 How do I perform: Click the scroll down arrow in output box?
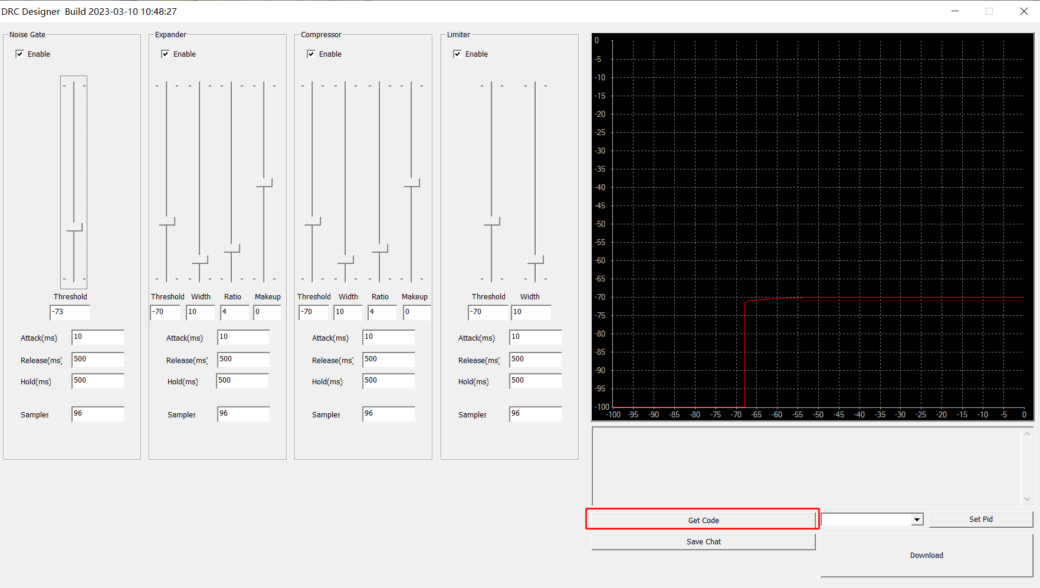tap(1027, 499)
